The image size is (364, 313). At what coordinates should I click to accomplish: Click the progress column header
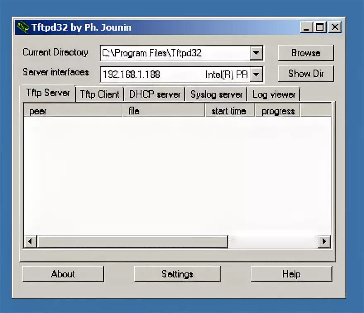(x=278, y=111)
